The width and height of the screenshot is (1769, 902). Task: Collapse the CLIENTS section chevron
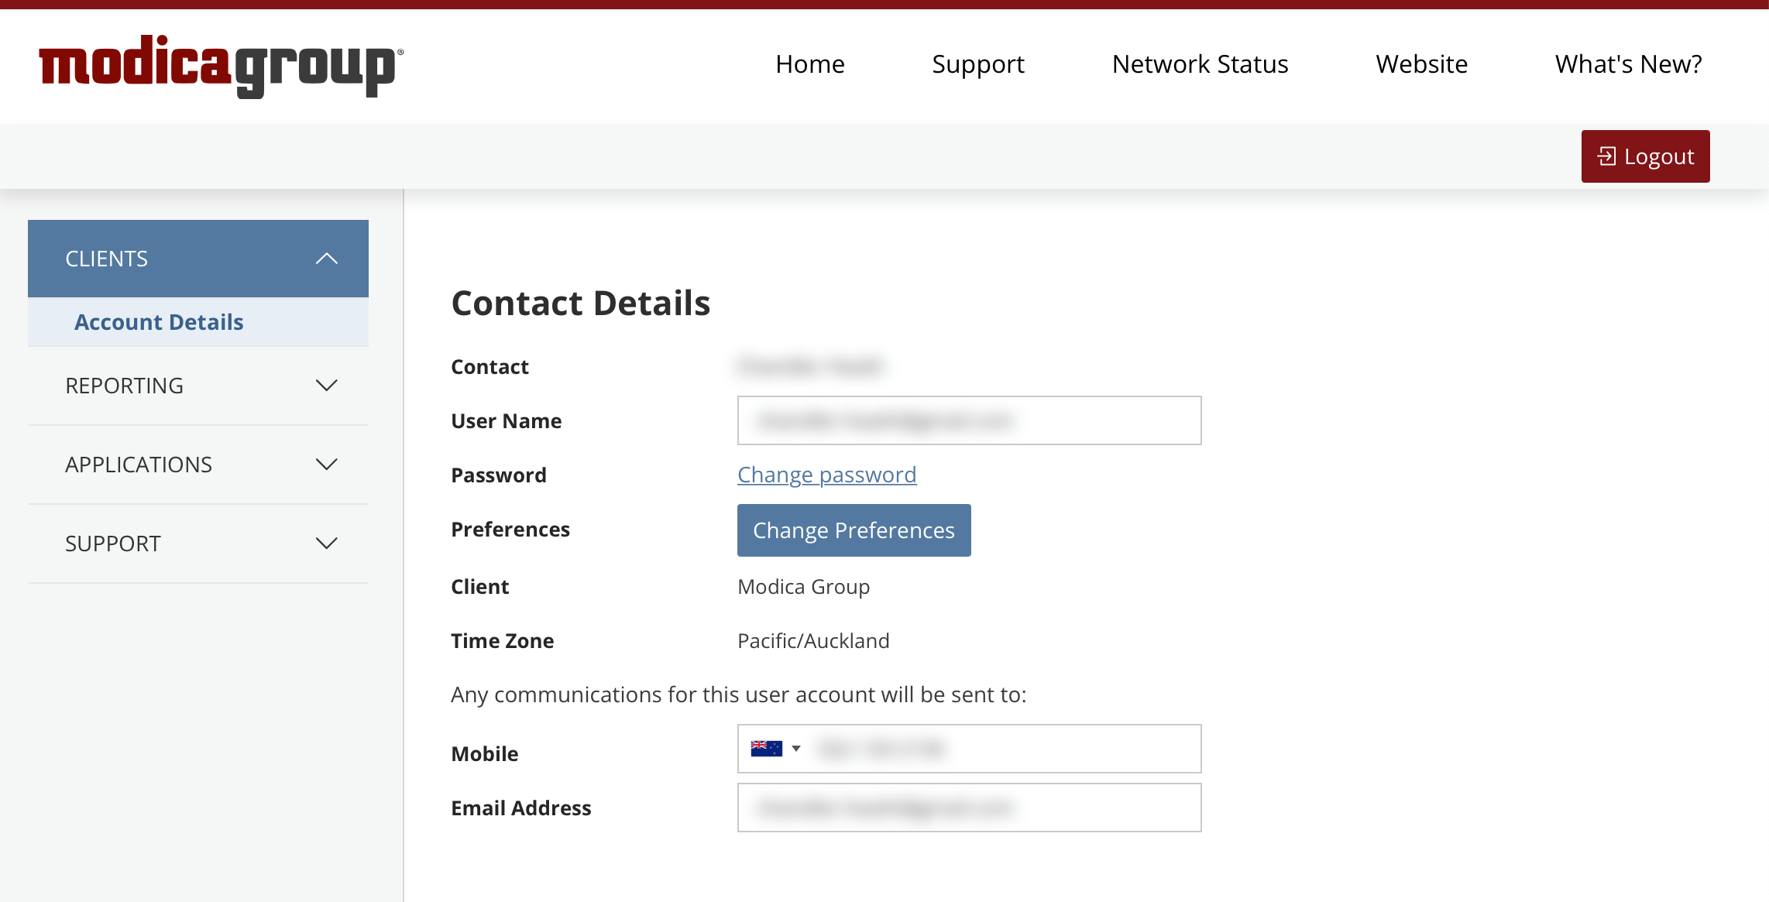(x=326, y=259)
